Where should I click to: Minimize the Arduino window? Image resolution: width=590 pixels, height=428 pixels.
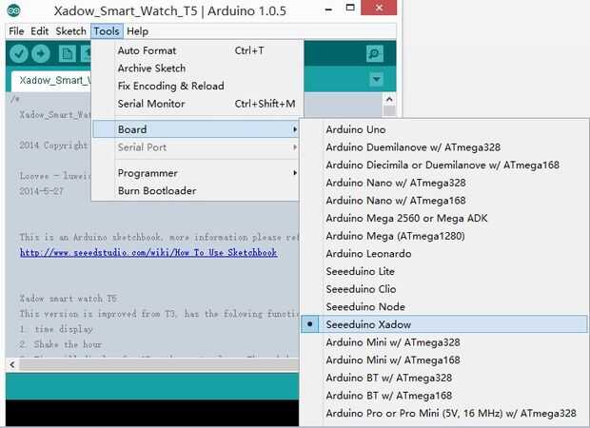(x=328, y=9)
